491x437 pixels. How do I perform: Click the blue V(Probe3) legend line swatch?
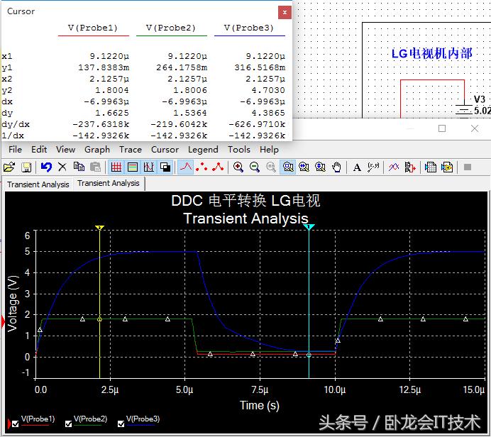[143, 425]
